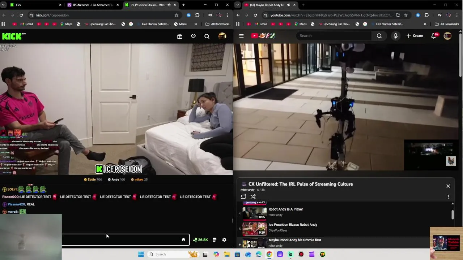This screenshot has width=463, height=260.
Task: Open the Kick search magnifier icon
Action: click(x=207, y=36)
